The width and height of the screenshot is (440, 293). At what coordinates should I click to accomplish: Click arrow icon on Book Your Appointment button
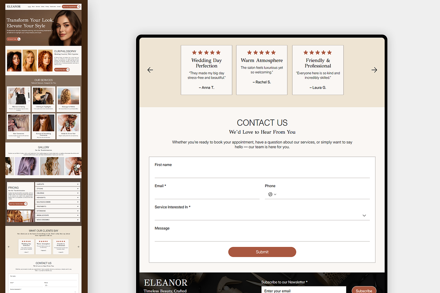[x=78, y=7]
